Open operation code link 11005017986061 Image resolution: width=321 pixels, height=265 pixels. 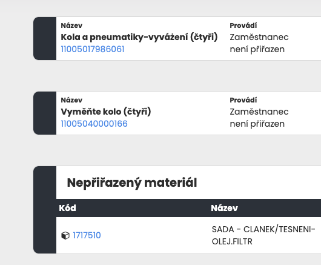(x=93, y=49)
